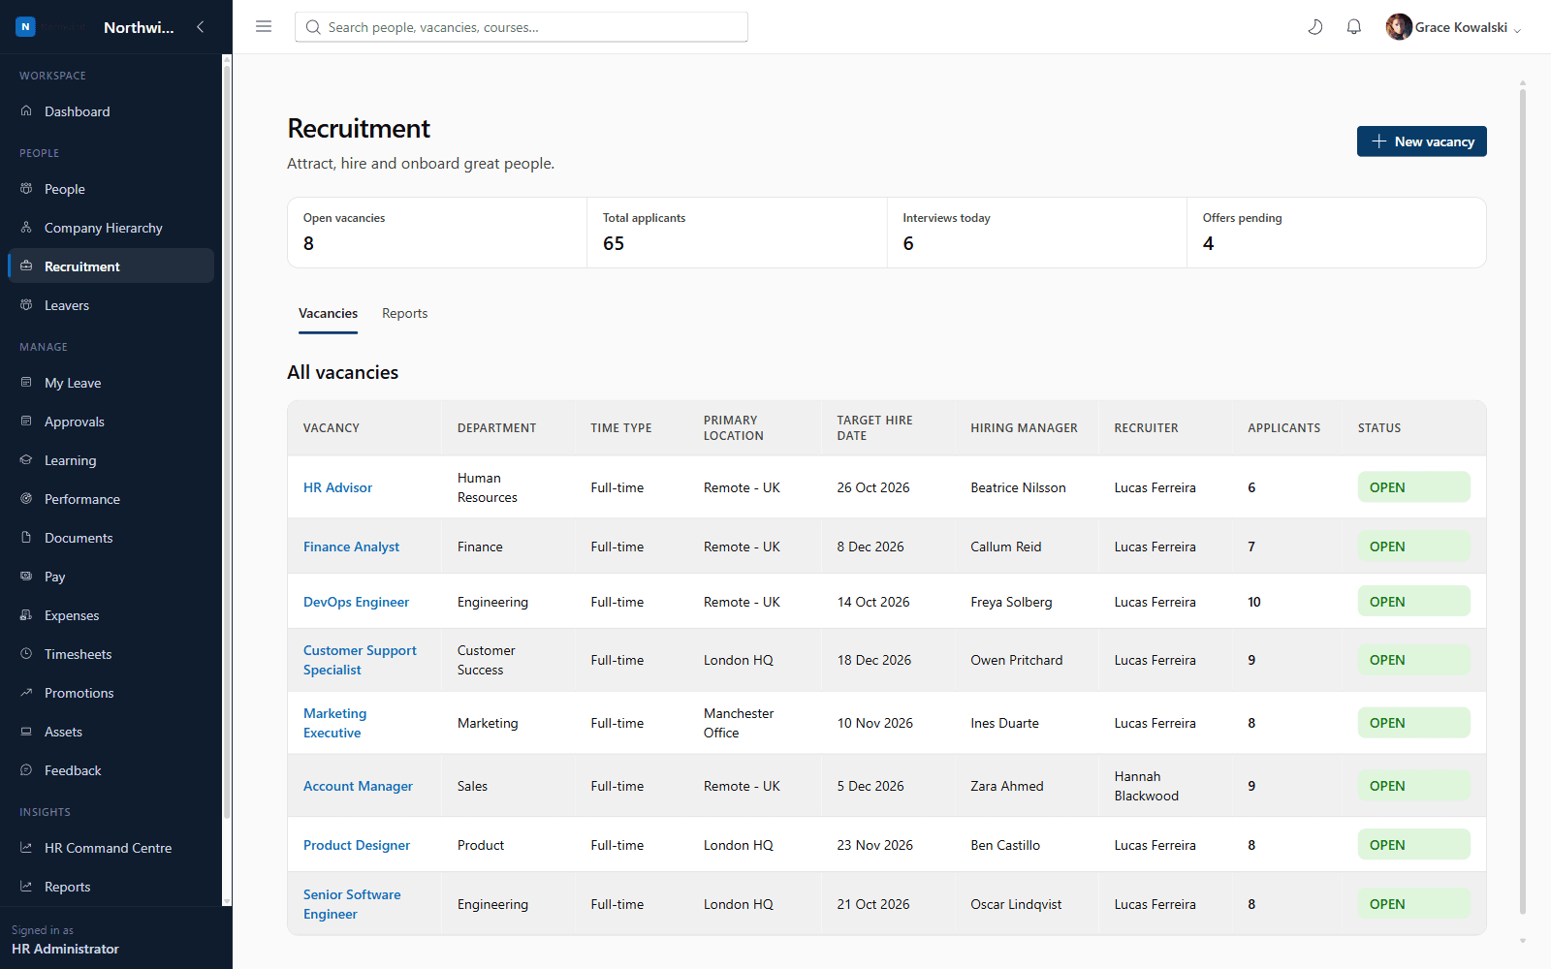1551x969 pixels.
Task: Open the Account Manager vacancy
Action: [358, 786]
